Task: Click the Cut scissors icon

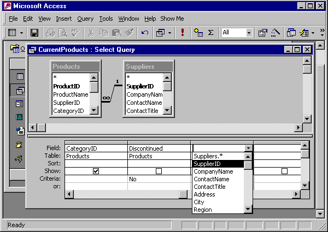Action: (91, 33)
